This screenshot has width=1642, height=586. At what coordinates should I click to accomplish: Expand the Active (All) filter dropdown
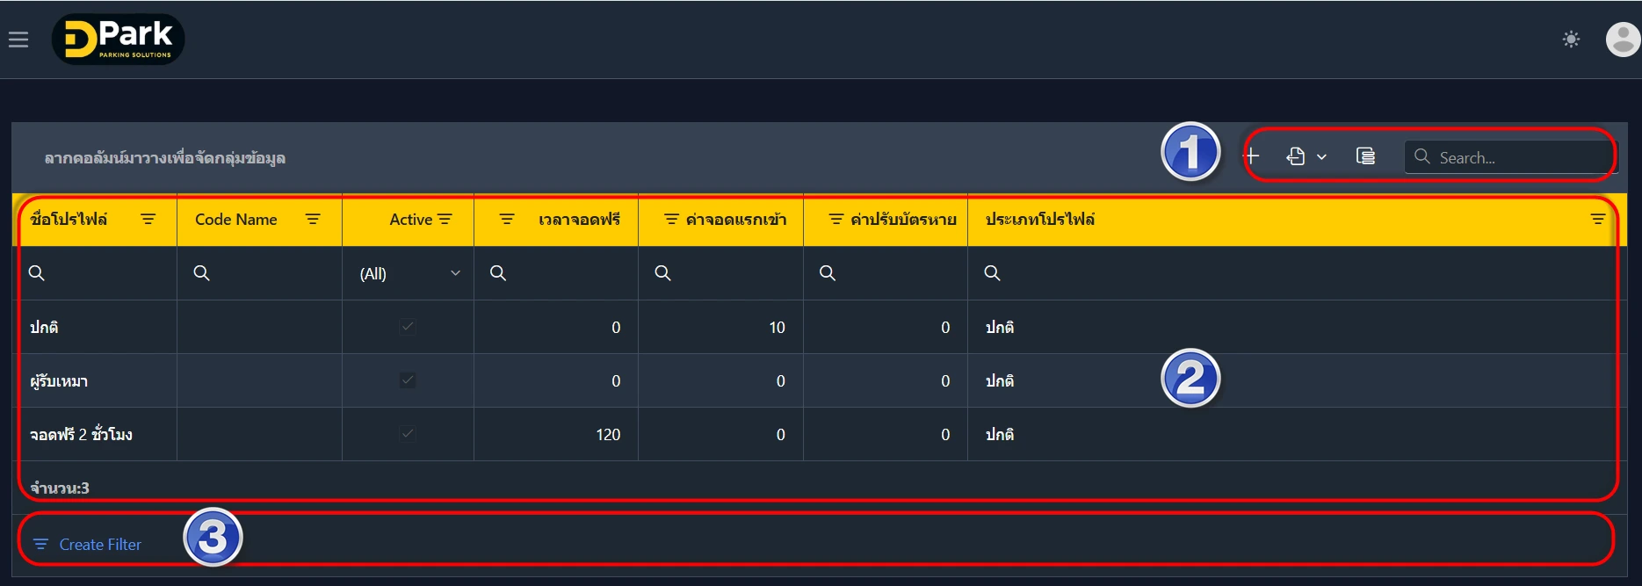point(455,273)
